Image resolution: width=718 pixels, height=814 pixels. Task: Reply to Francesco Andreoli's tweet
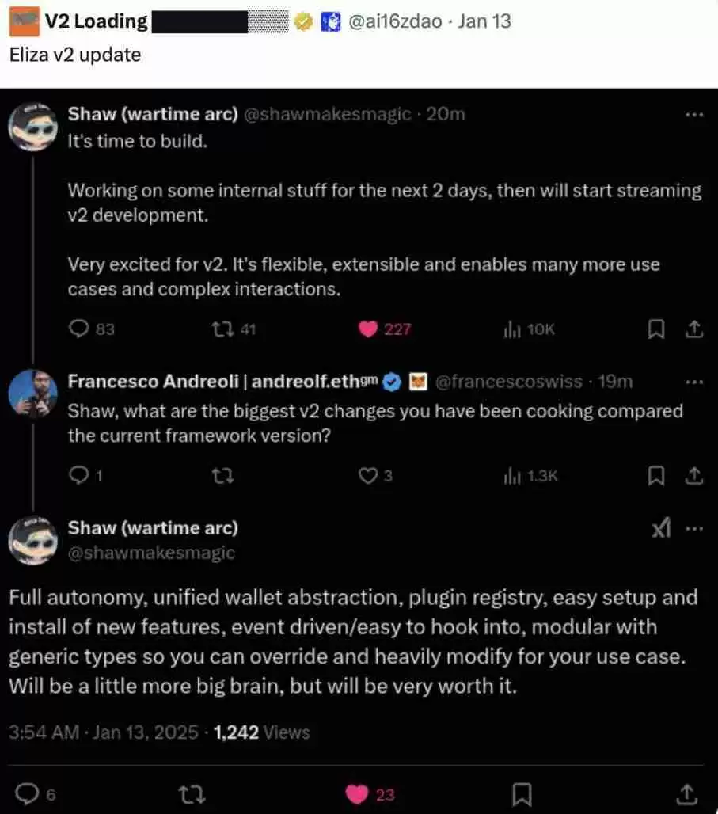tap(78, 475)
